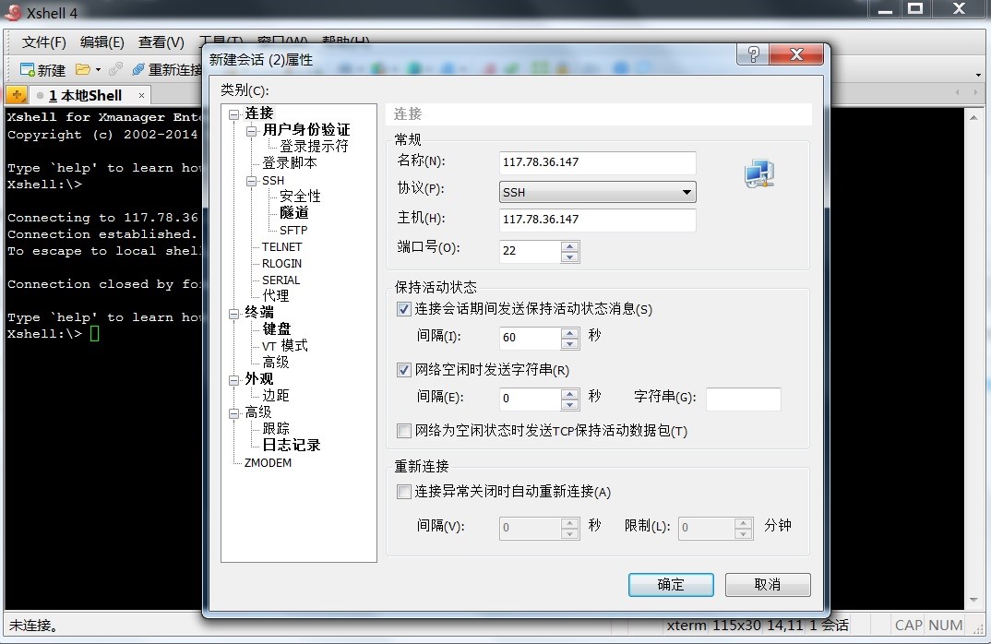Select VT 模式 in the tree
Screen dimensions: 991x644
284,346
